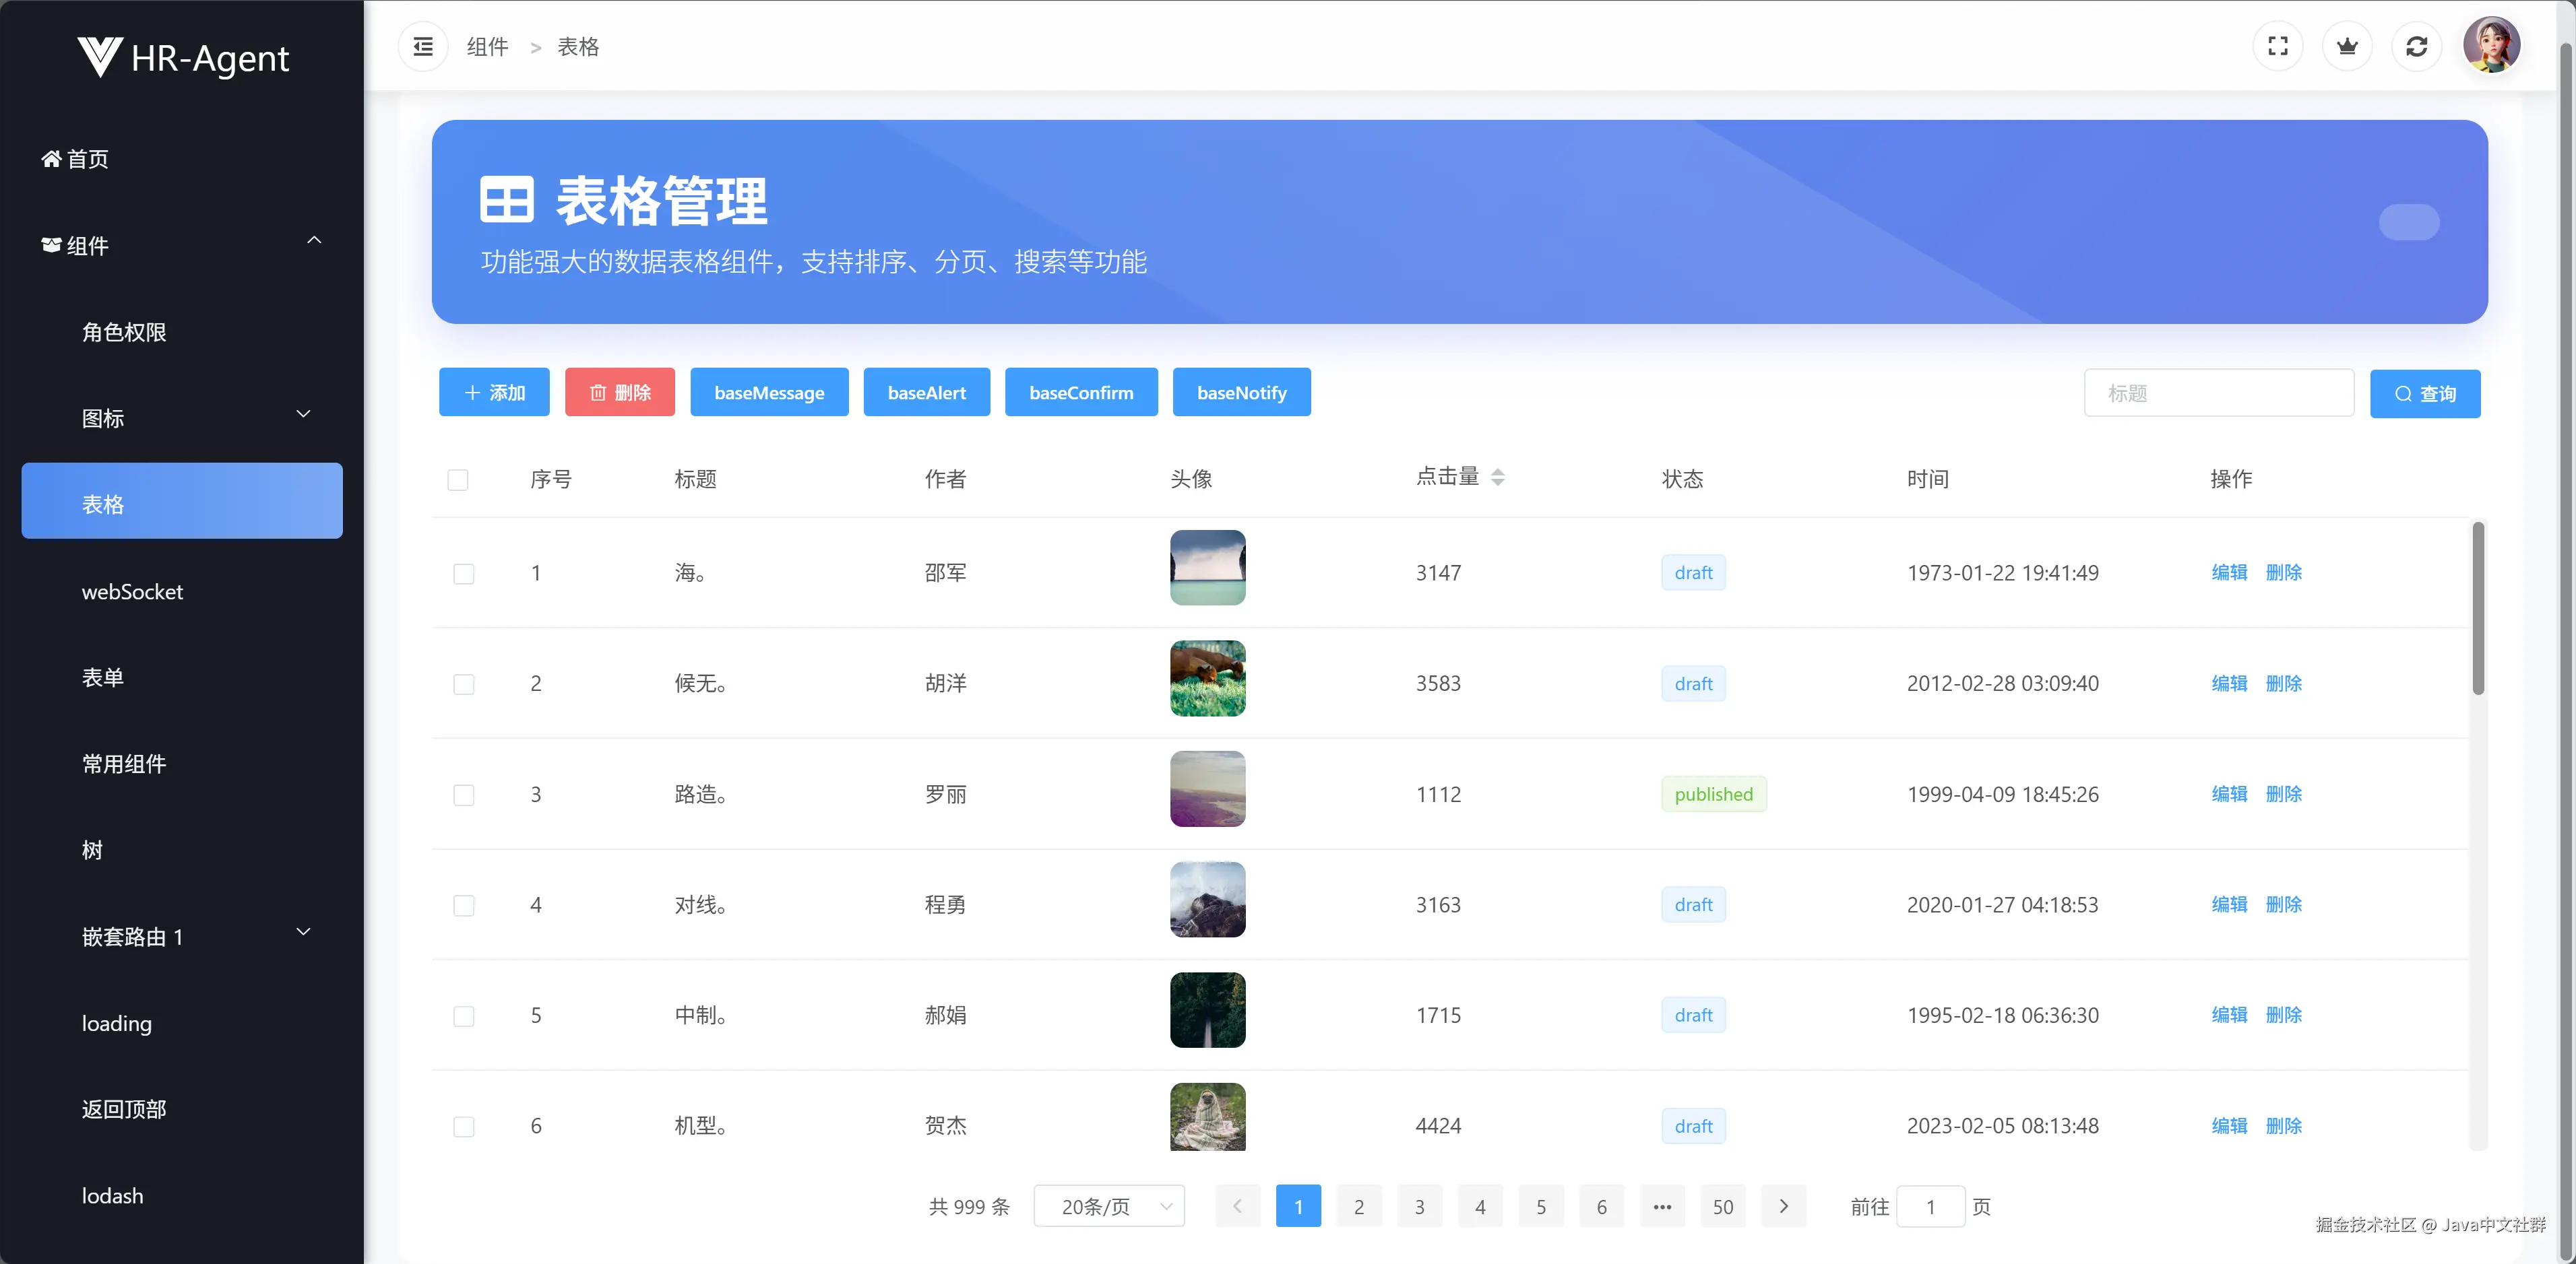Toggle the select-all header checkbox

point(458,479)
